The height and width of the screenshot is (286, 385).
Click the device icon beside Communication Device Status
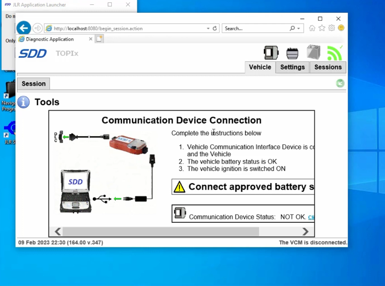[x=180, y=213]
